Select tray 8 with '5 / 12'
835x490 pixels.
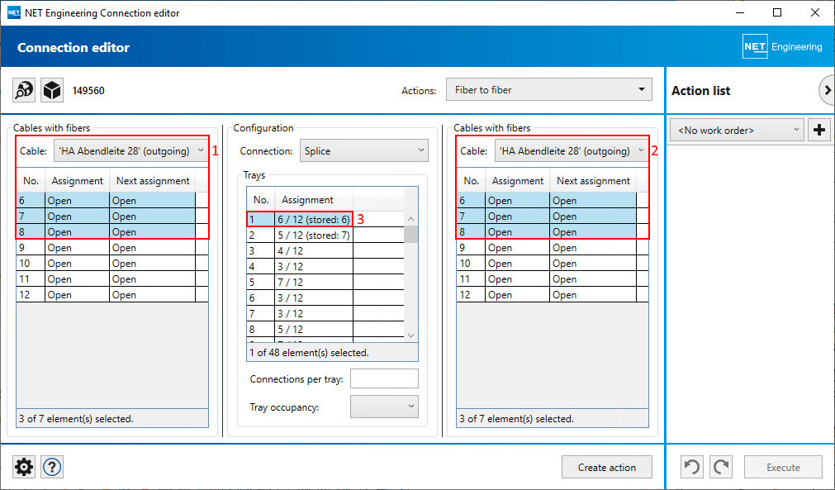point(325,329)
